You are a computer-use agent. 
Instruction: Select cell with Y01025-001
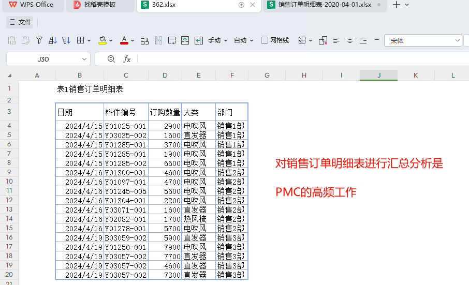(x=126, y=126)
